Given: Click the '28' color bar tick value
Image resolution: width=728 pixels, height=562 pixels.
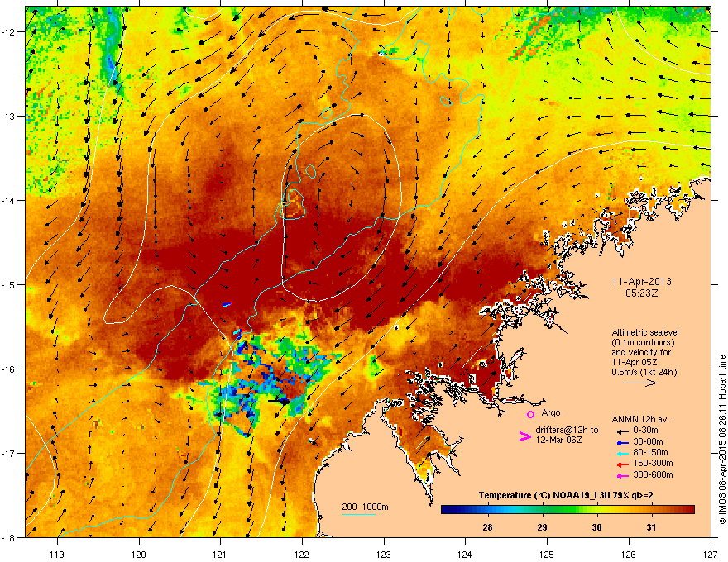Looking at the screenshot, I should tap(487, 527).
